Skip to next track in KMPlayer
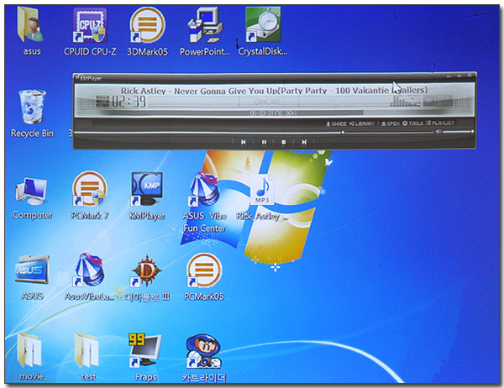 click(x=304, y=142)
